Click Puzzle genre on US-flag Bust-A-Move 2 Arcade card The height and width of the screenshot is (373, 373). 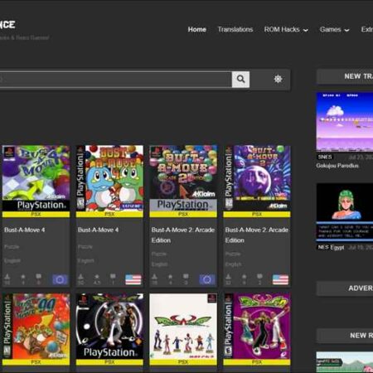(x=233, y=254)
